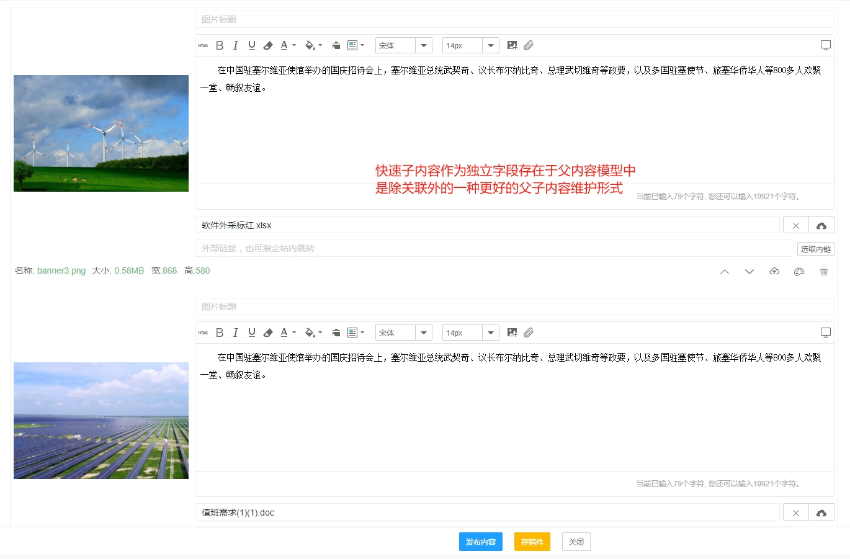This screenshot has width=850, height=559.
Task: Click the 值班需求(1)(1).doc file field
Action: (487, 512)
